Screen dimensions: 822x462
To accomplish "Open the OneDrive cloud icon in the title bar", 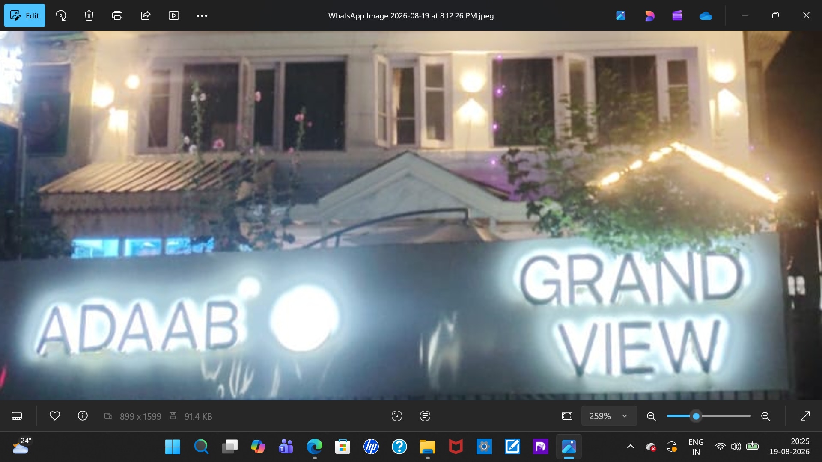I will 706,16.
